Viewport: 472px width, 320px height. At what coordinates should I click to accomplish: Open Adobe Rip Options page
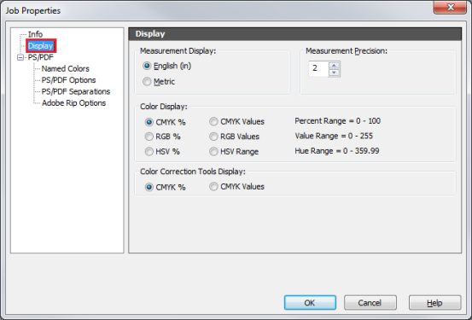point(73,103)
